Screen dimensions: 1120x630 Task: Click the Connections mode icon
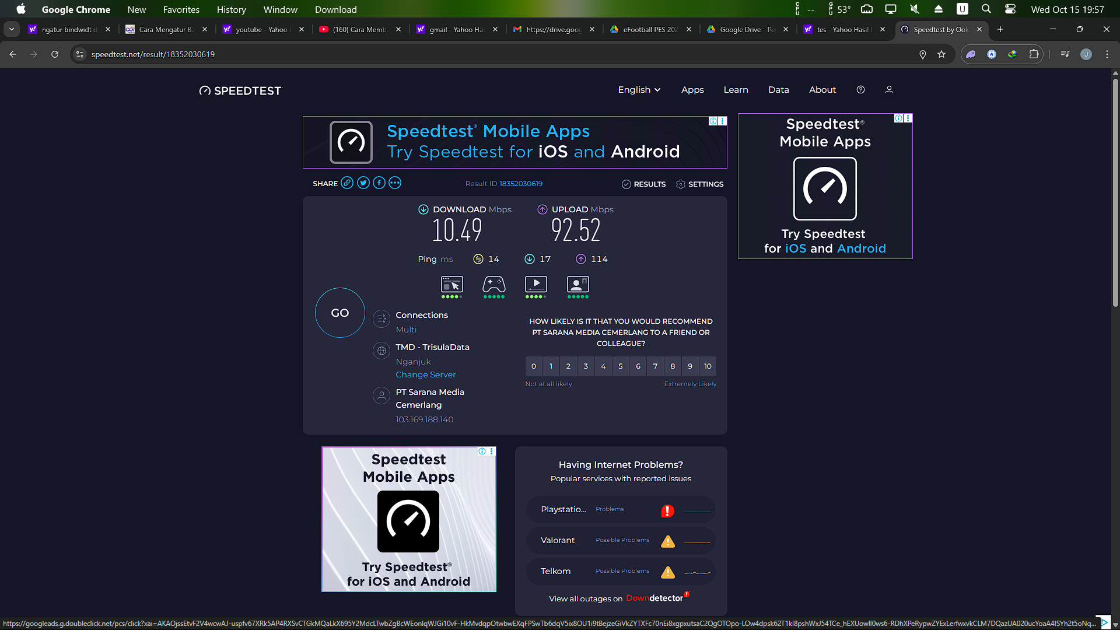[x=381, y=318]
